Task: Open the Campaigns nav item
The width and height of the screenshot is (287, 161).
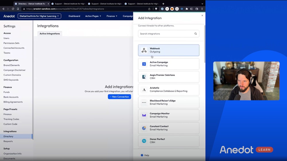Action: point(128,16)
